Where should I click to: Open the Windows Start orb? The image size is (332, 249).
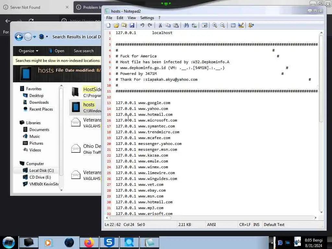coord(9,243)
